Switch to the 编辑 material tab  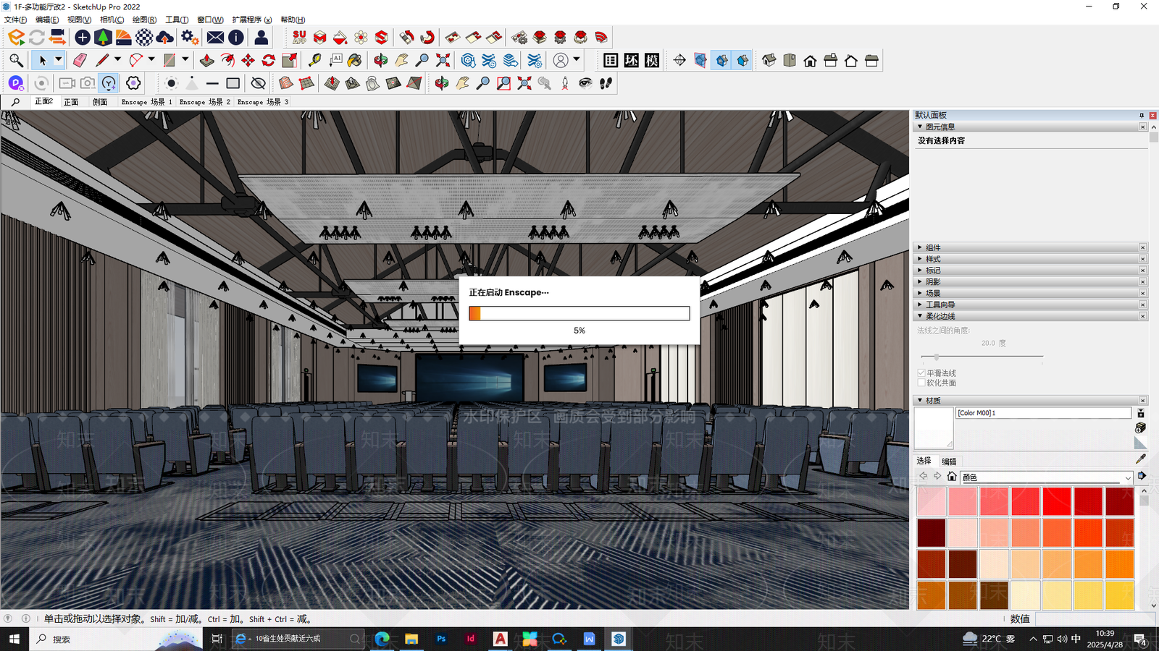pyautogui.click(x=949, y=461)
